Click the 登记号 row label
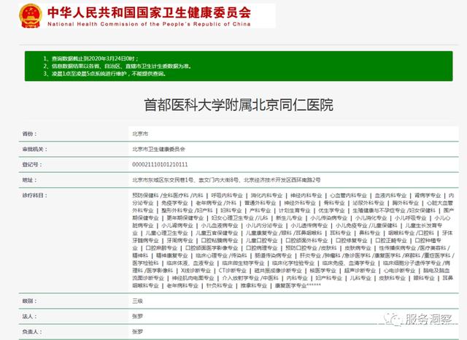Viewport: 467px width, 340px height. coord(29,164)
